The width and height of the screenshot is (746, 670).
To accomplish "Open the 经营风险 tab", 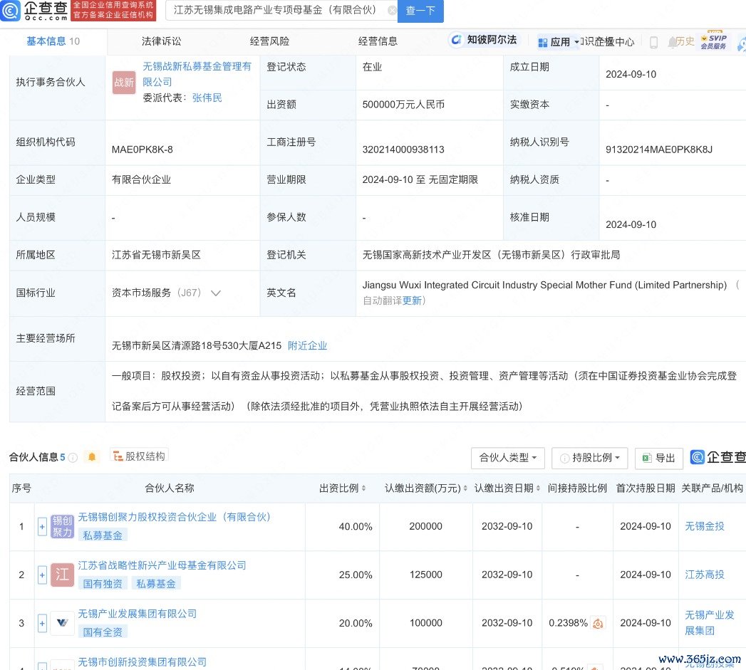I will [270, 41].
